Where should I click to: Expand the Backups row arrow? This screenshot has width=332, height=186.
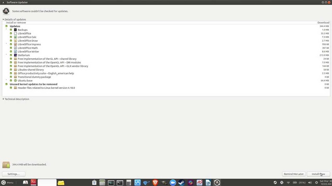[6, 29]
